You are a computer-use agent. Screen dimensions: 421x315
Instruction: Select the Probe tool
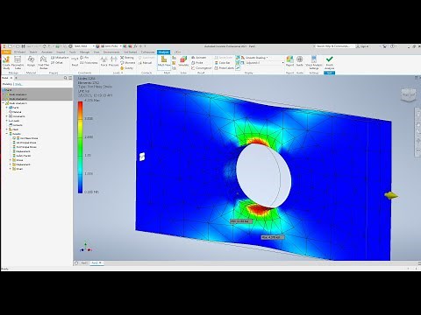(x=197, y=63)
